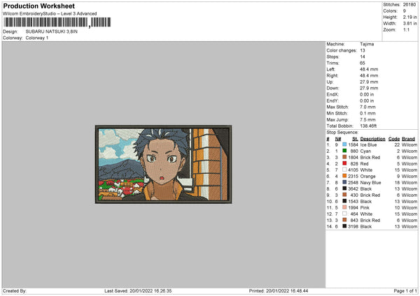Viewport: 420px width, 296px height.
Task: Click the 'Orange' description text
Action: click(367, 177)
